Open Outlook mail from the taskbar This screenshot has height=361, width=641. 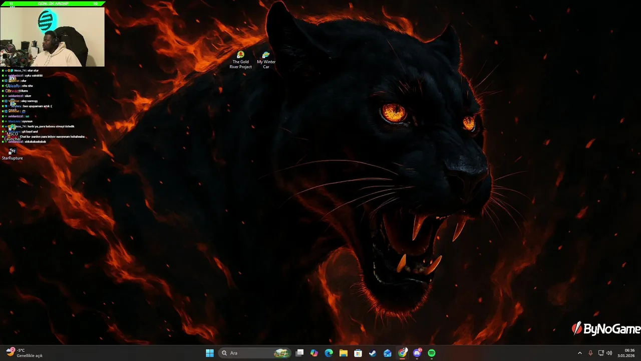click(x=388, y=353)
